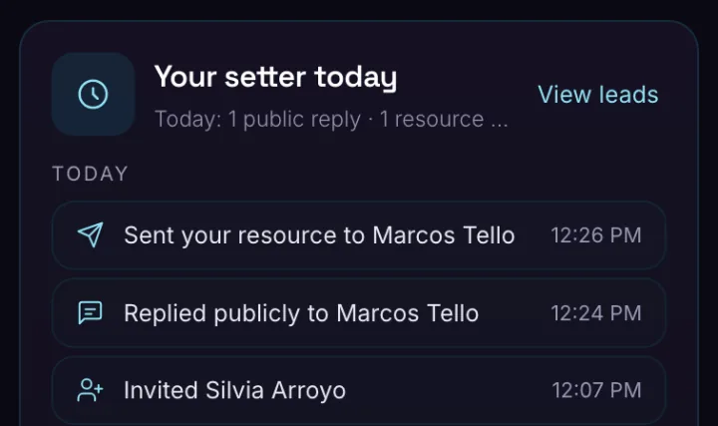Image resolution: width=718 pixels, height=426 pixels.
Task: Click the Today: prefix of the summary line
Action: [188, 120]
